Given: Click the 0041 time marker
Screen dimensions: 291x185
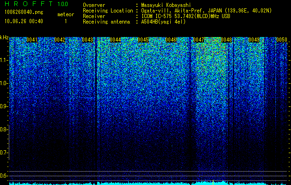Looking at the screenshot, I should (x=32, y=40).
